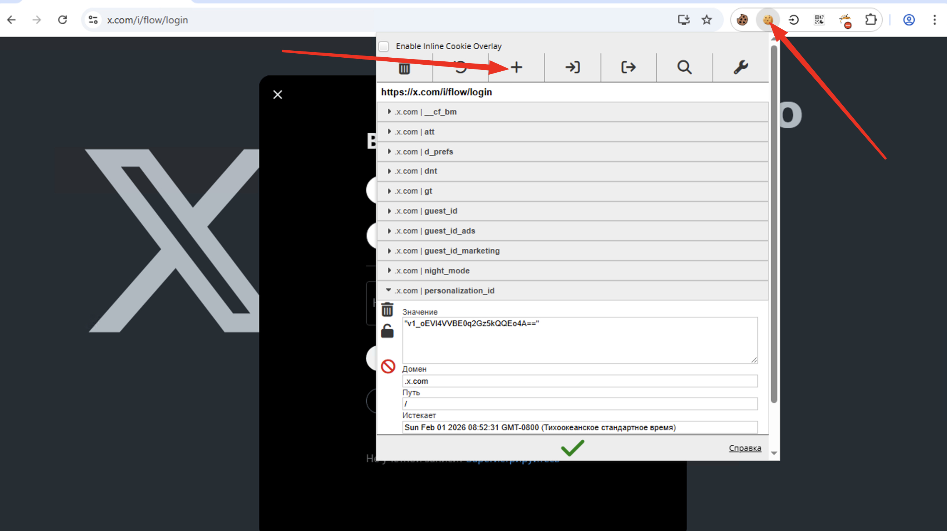Click the delete all cookies trash icon
Screen dimensions: 947x531
[404, 68]
